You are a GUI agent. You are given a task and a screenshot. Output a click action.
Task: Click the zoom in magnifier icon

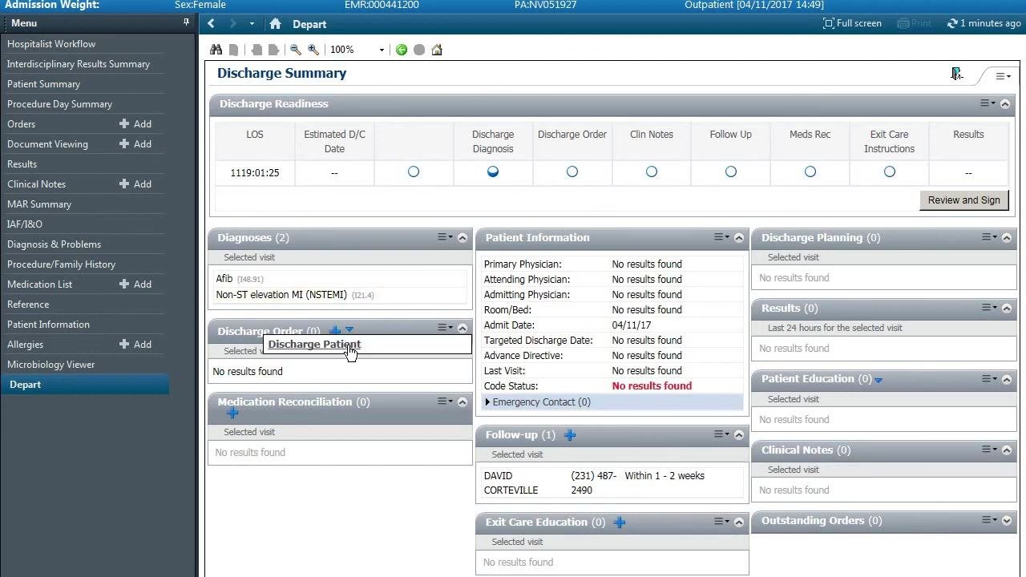[313, 50]
